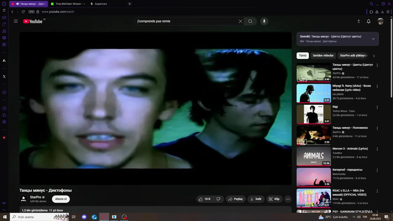
Task: Play Танцы минус - Цветы thumbnail
Action: (x=313, y=72)
